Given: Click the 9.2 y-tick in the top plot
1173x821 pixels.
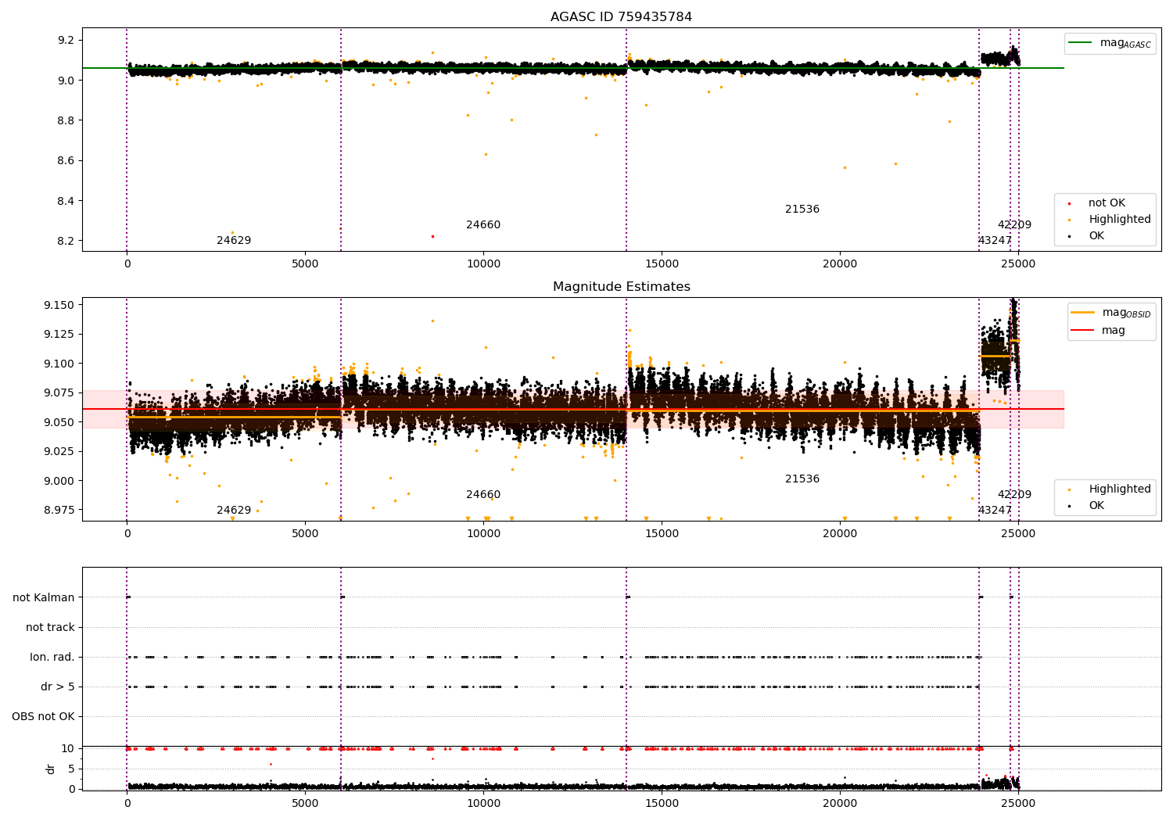Looking at the screenshot, I should pos(66,41).
